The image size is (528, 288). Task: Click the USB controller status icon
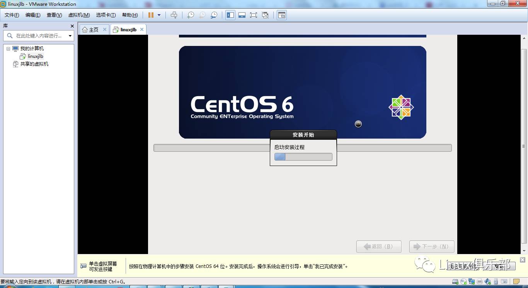tap(496, 281)
